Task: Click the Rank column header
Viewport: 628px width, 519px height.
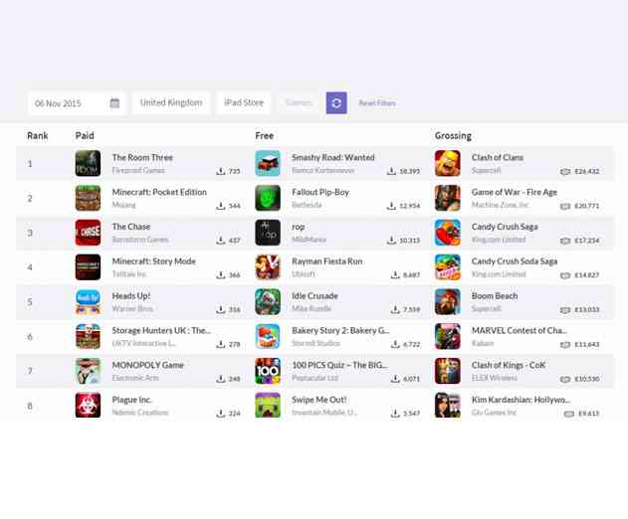Action: (x=38, y=135)
